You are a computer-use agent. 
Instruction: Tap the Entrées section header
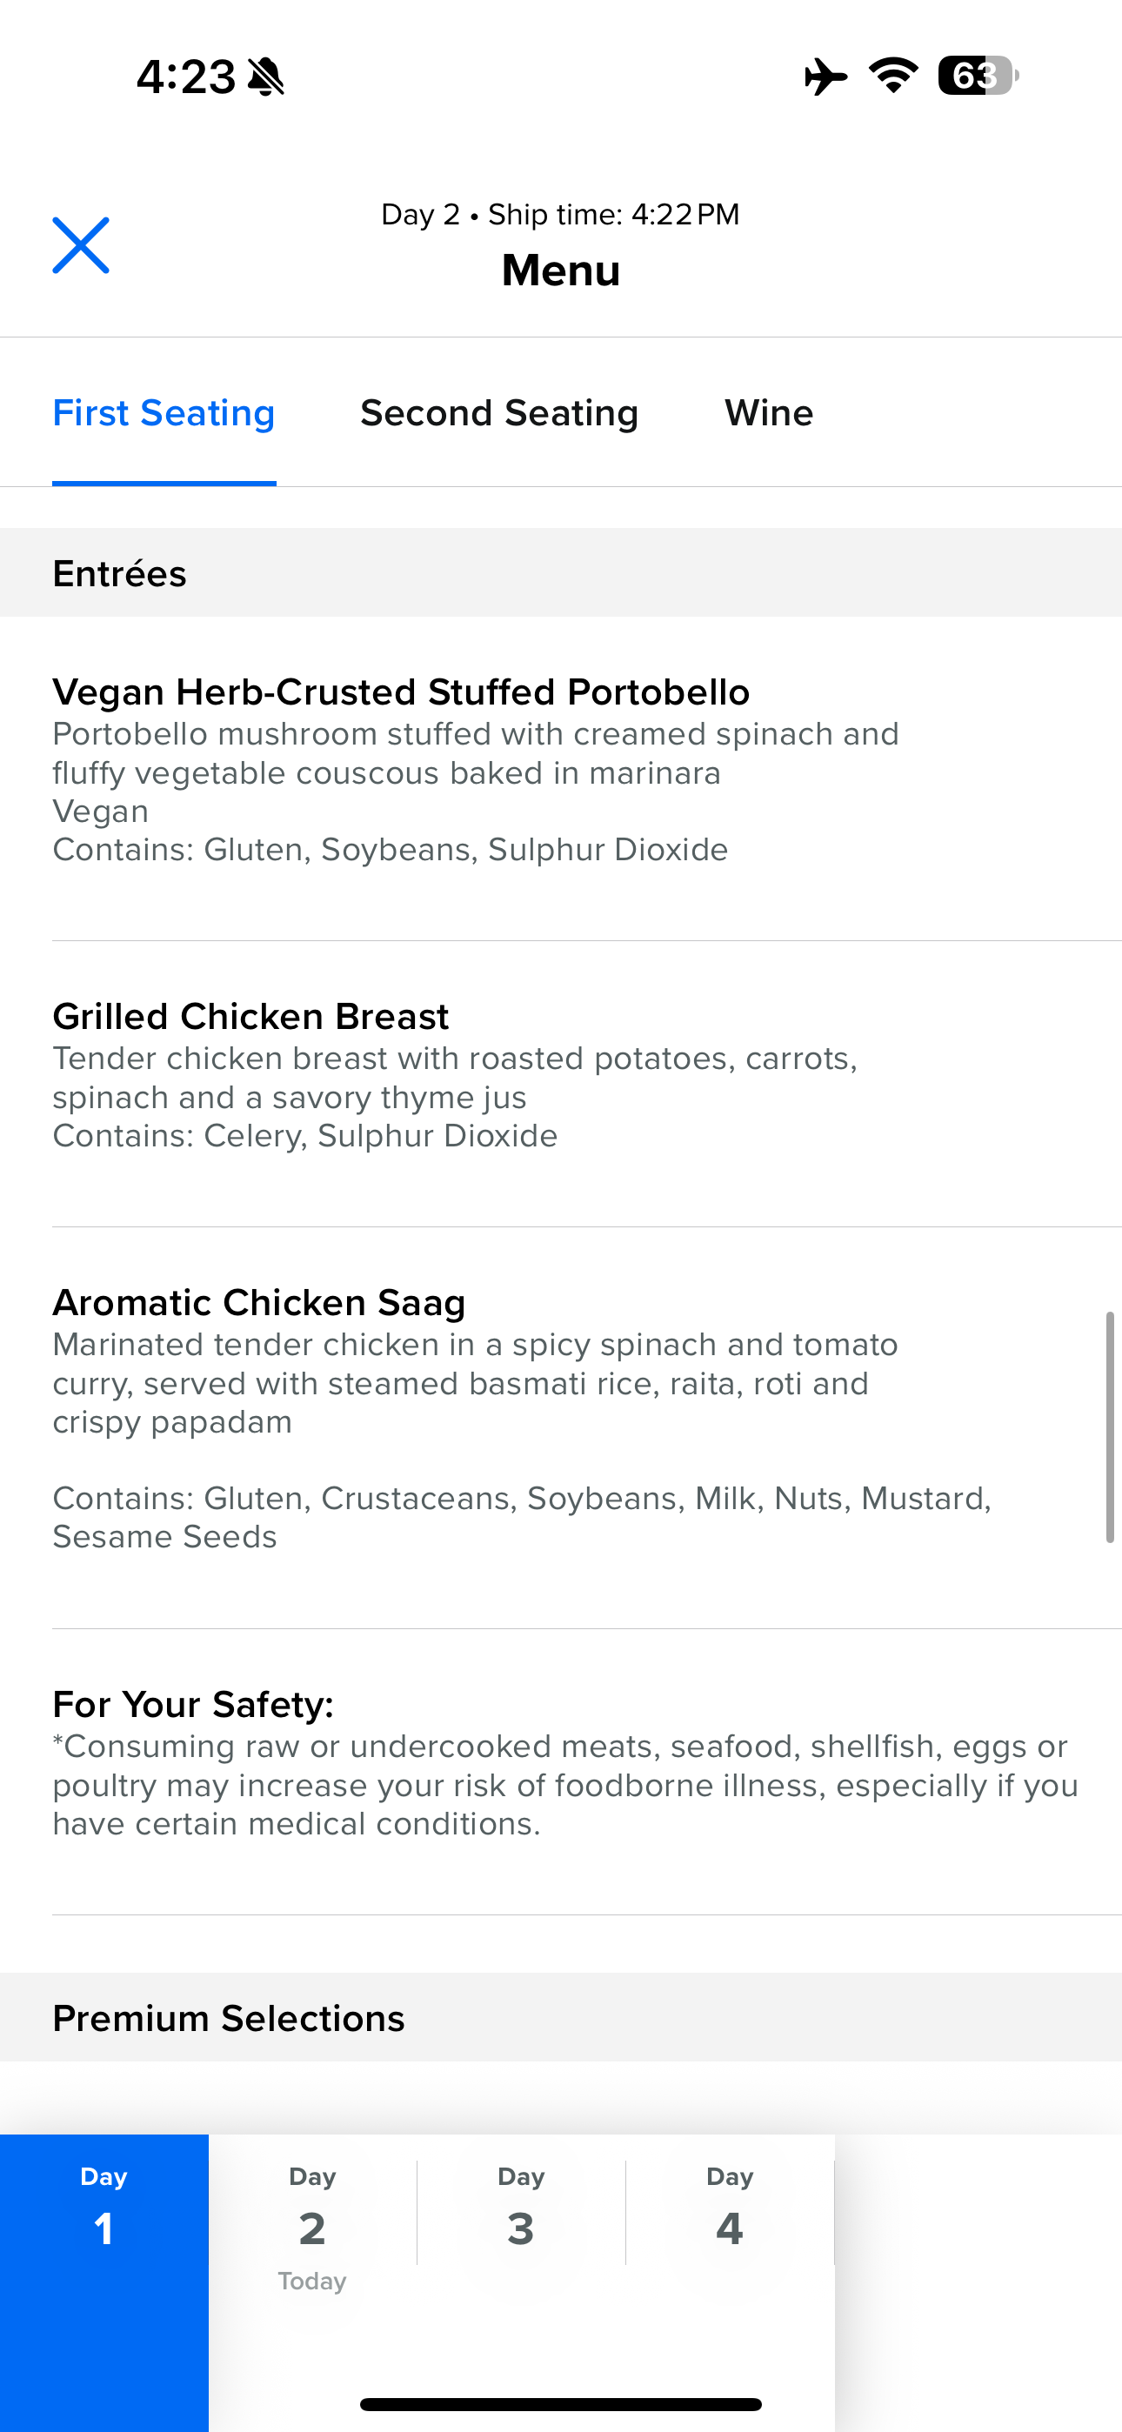pyautogui.click(x=119, y=574)
